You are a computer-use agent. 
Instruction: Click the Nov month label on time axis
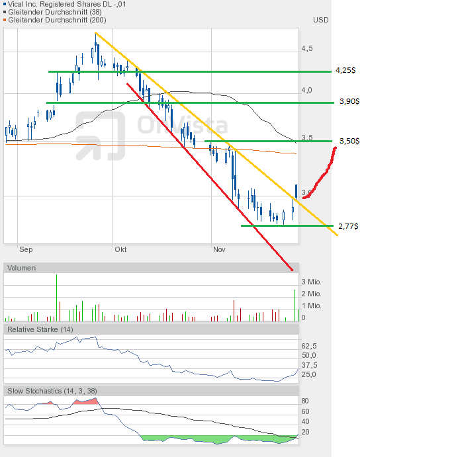pos(219,249)
